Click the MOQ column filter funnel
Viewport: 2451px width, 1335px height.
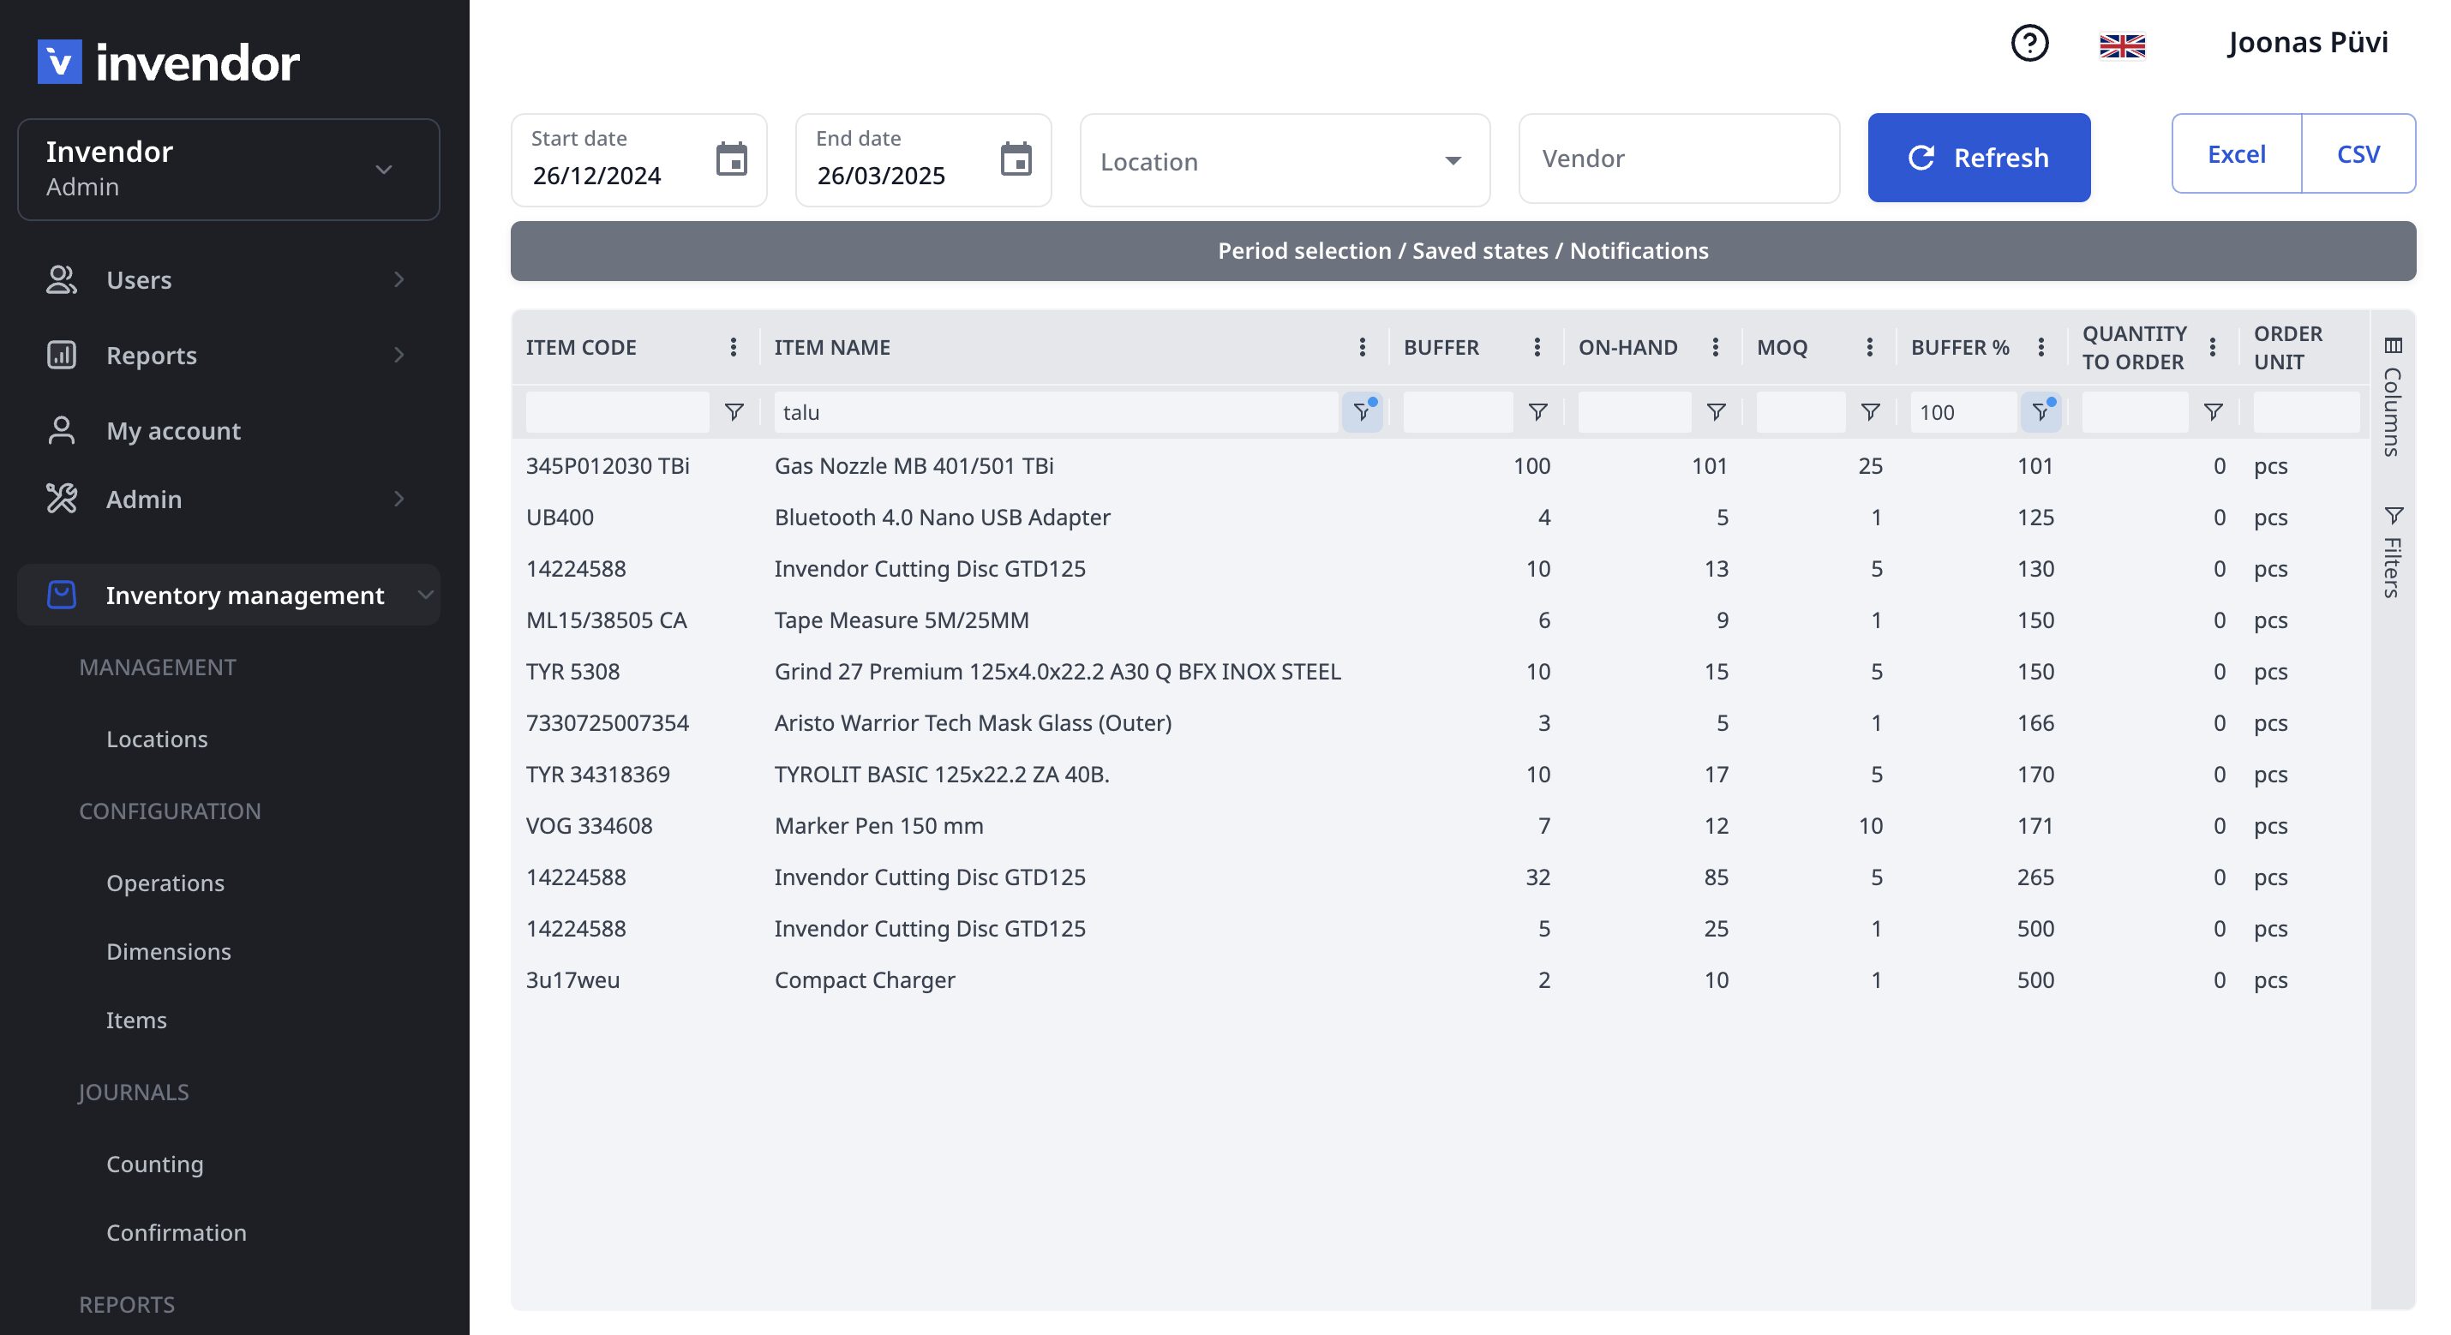click(x=1870, y=412)
